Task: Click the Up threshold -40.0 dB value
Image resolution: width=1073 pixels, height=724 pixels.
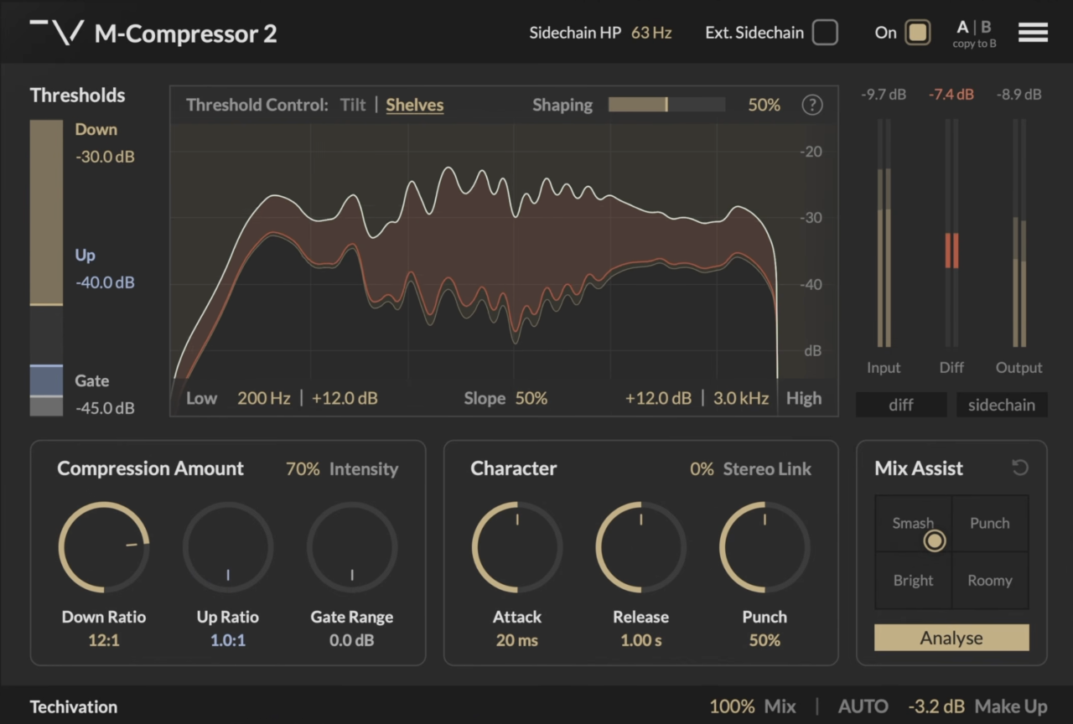Action: pos(105,282)
